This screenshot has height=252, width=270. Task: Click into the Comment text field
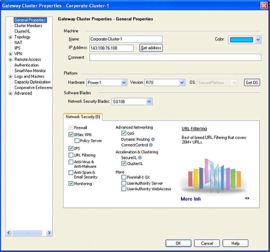[175, 57]
